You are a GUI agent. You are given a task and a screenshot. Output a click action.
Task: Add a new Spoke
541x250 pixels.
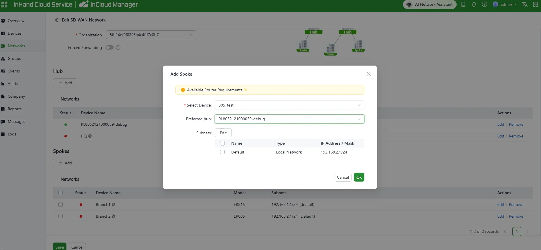click(65, 163)
